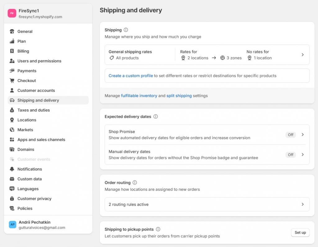The image size is (318, 247).
Task: Follow the split shipping link
Action: (x=179, y=96)
